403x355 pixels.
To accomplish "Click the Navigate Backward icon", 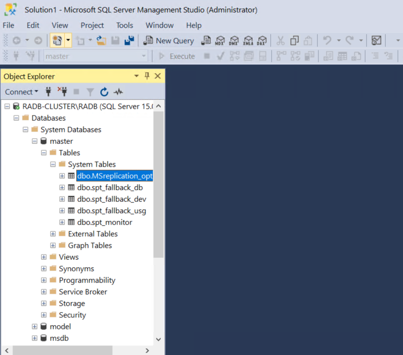I will 17,41.
